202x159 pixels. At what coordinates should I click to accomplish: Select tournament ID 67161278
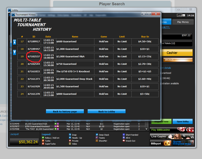coord(34,94)
